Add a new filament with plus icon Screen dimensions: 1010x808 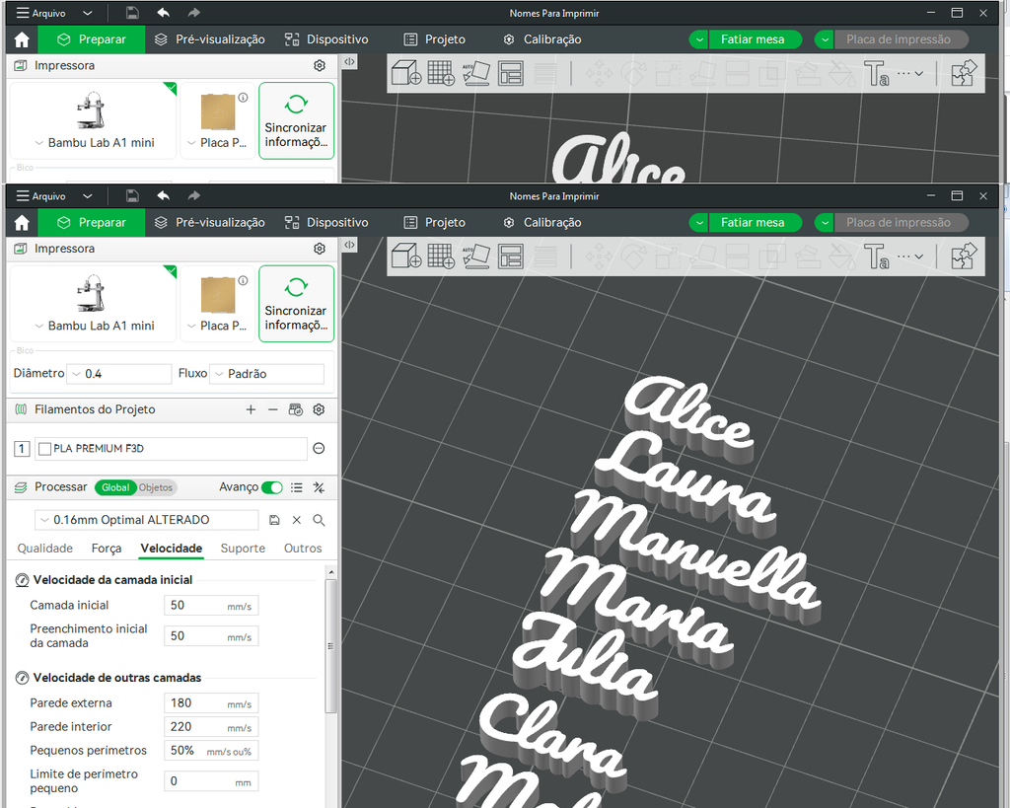[x=251, y=409]
